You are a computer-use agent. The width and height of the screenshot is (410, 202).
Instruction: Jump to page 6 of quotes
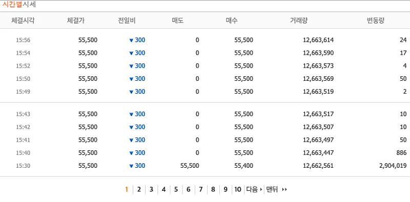188,190
